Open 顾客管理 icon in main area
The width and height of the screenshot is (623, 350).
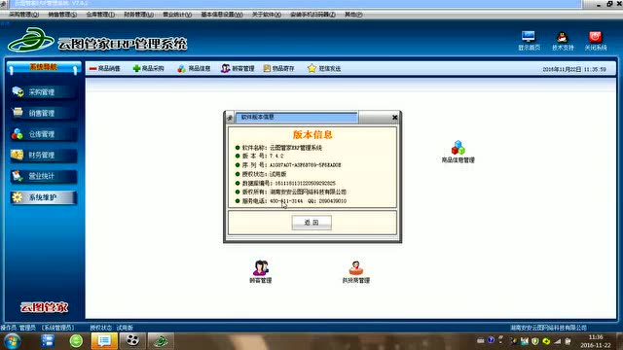[261, 271]
